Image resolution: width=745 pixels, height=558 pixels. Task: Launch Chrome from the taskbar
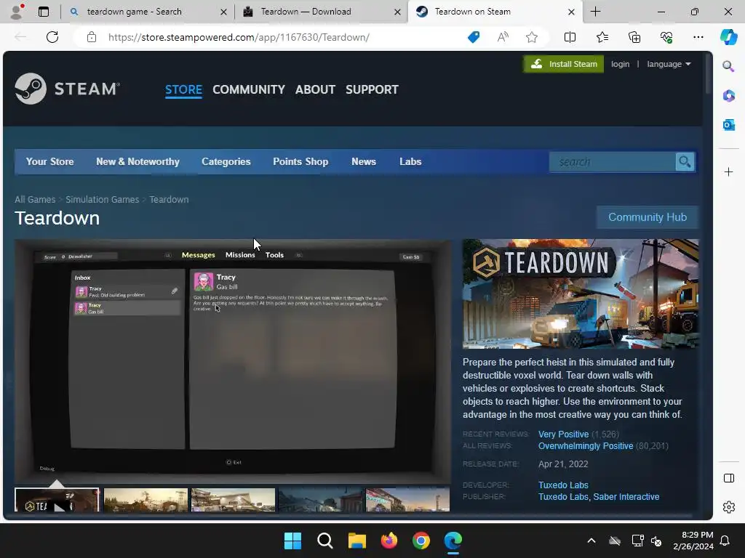tap(421, 541)
